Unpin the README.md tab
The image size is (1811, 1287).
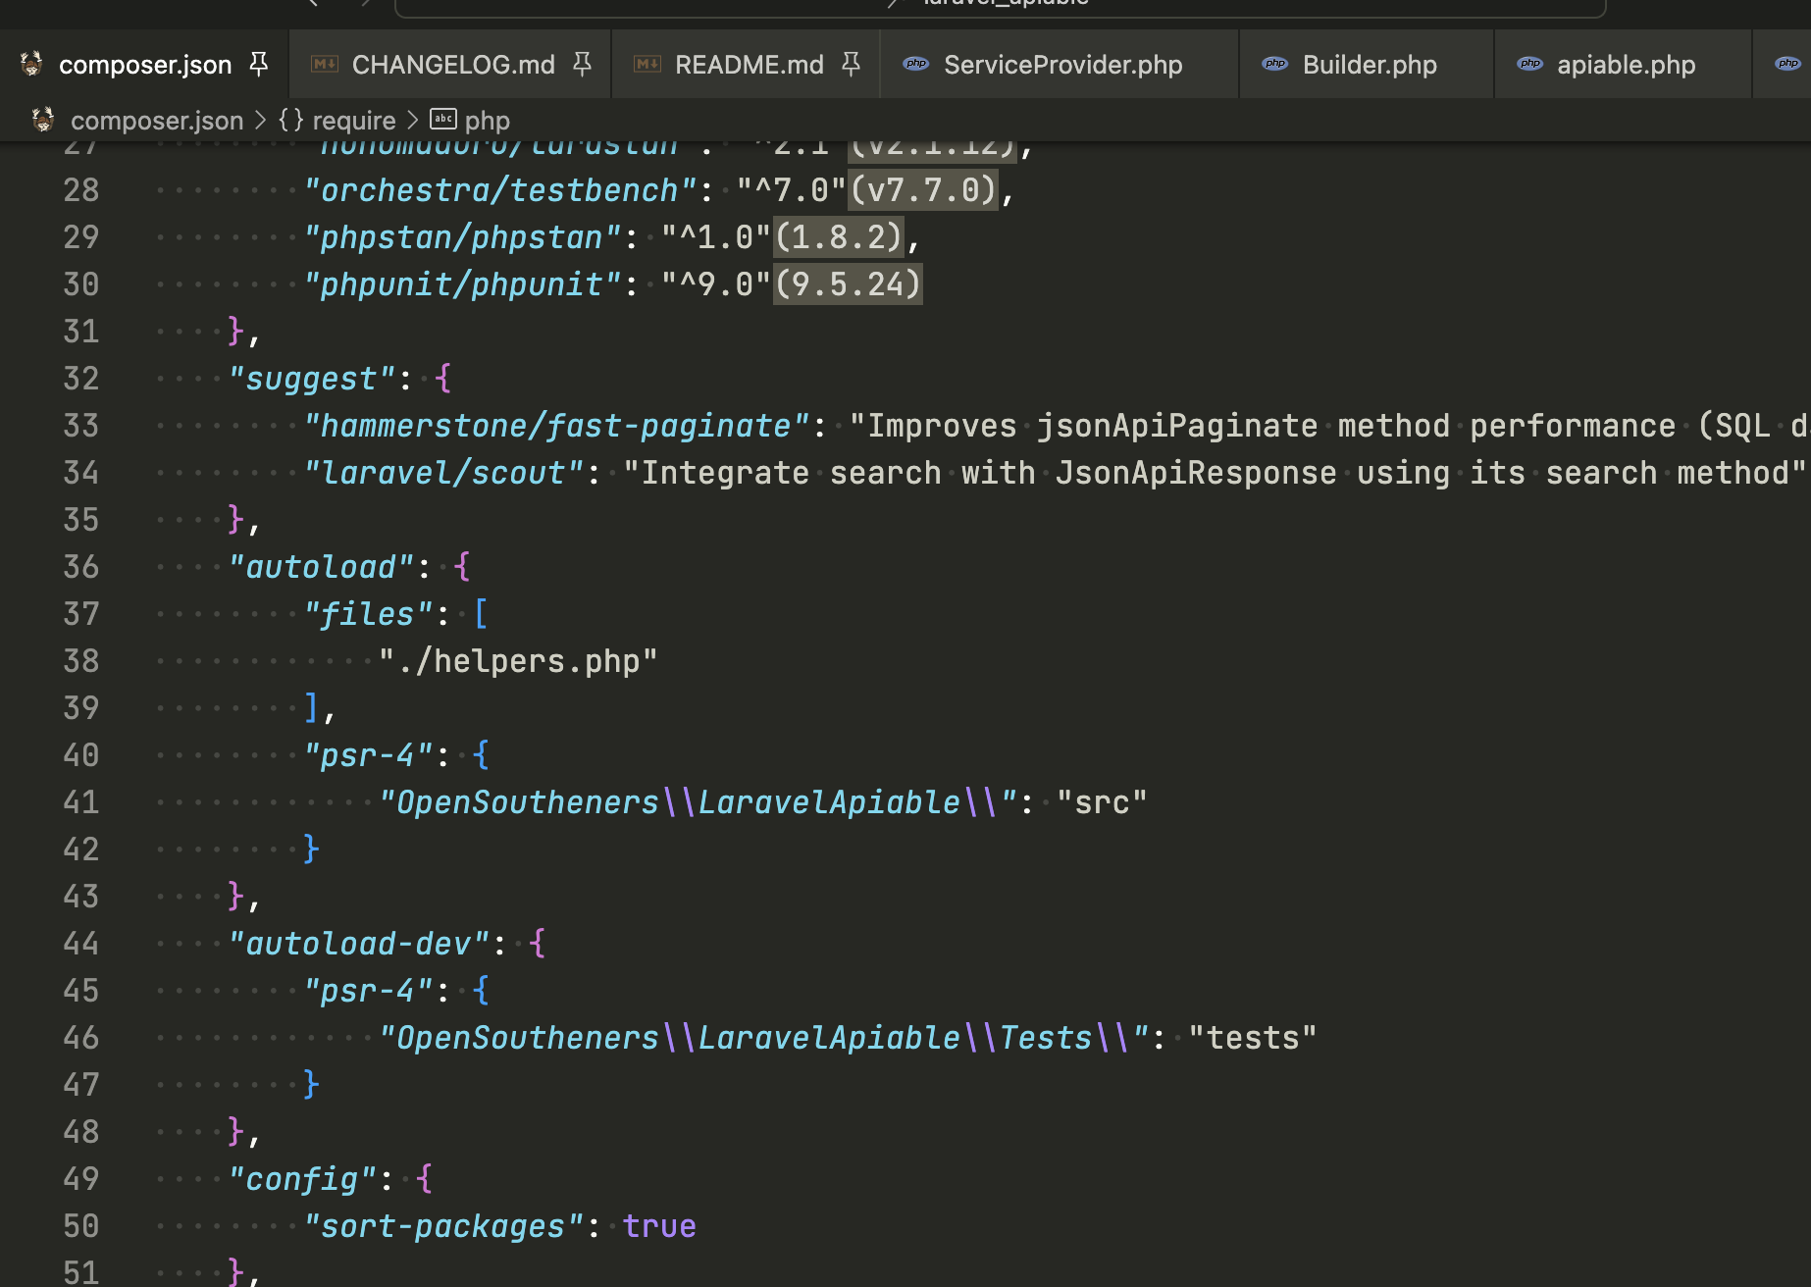pos(851,65)
